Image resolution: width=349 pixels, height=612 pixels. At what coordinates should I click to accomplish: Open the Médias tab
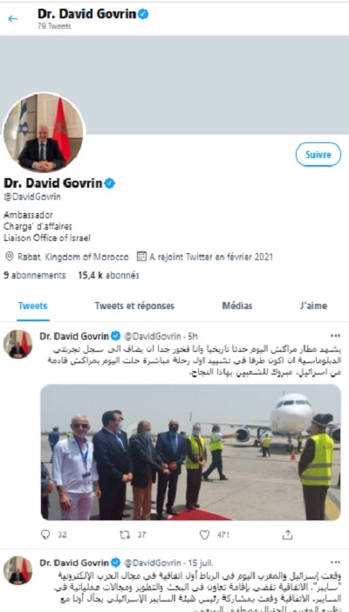click(x=237, y=306)
